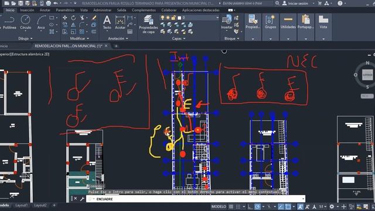Image resolution: width=375 pixels, height=211 pixels.
Task: Switch to Layout1 tab
Action: click(21, 205)
